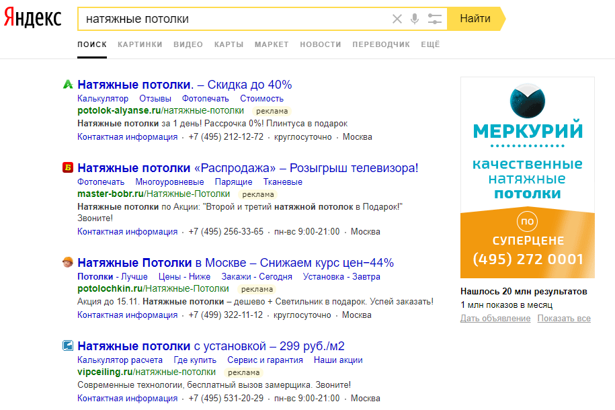Viewport: 615px width, 410px height.
Task: Click the red favicon next to master-bobr result
Action: [68, 167]
